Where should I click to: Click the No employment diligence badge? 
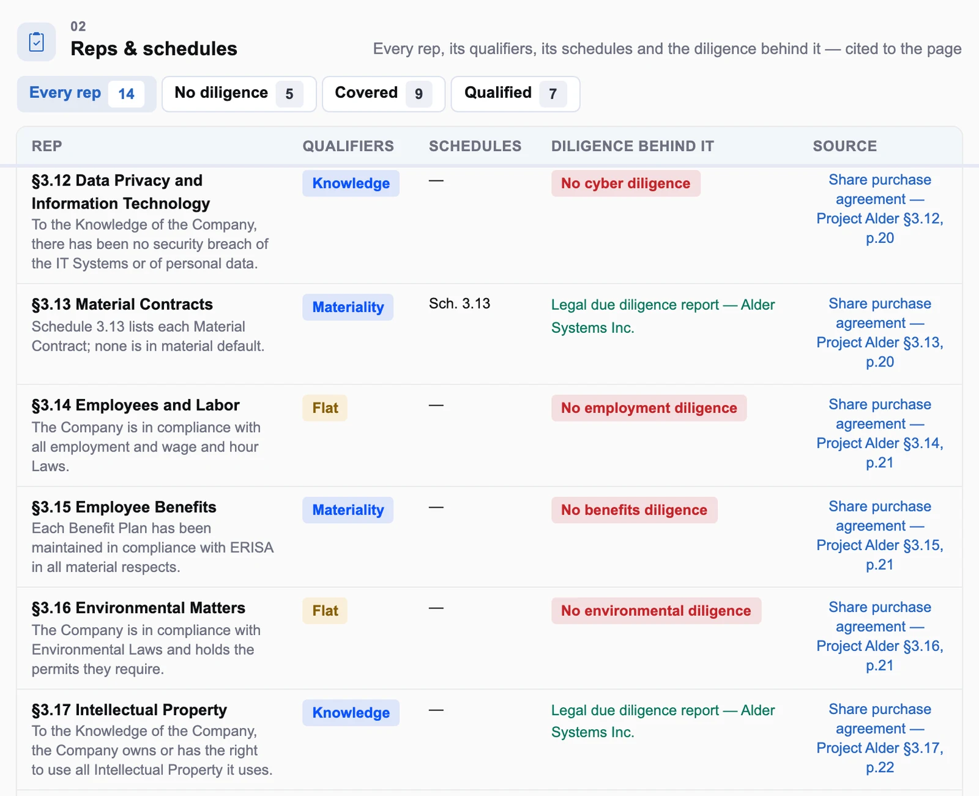(649, 408)
